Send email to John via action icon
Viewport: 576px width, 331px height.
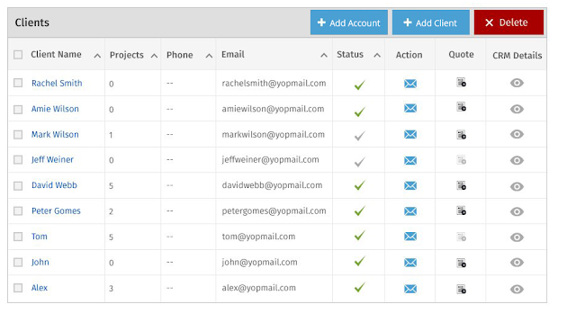[410, 263]
